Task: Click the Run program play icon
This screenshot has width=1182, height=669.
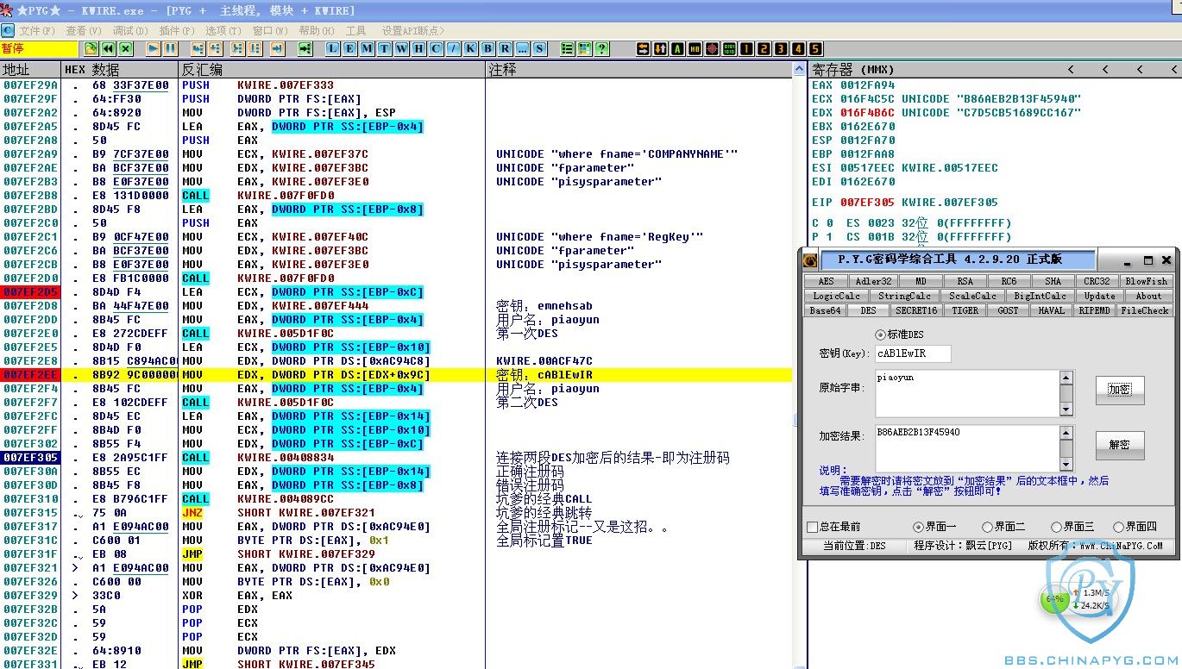Action: [x=153, y=49]
